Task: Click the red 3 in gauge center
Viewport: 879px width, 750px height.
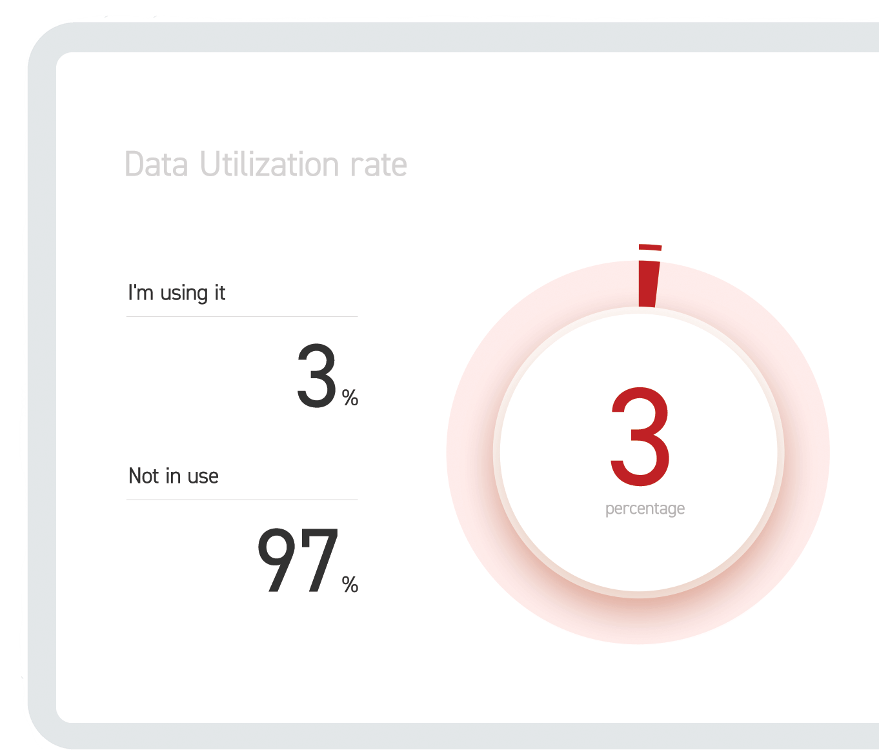Action: 640,436
